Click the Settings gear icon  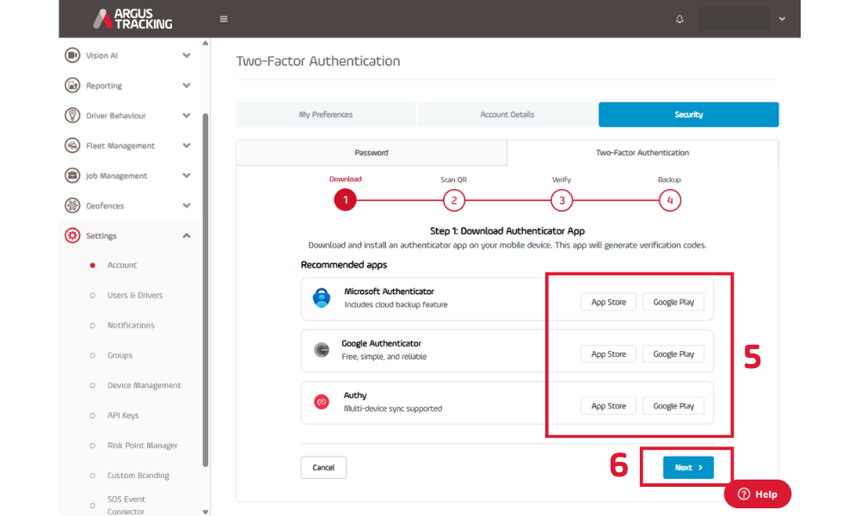pyautogui.click(x=72, y=236)
